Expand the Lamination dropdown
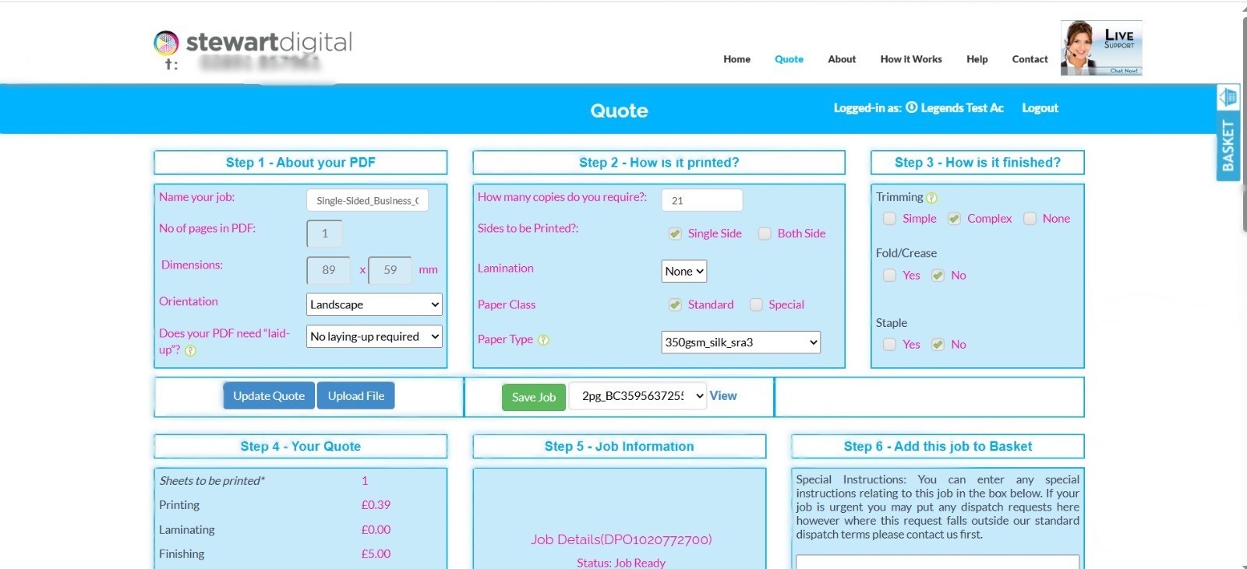The image size is (1247, 569). 684,272
